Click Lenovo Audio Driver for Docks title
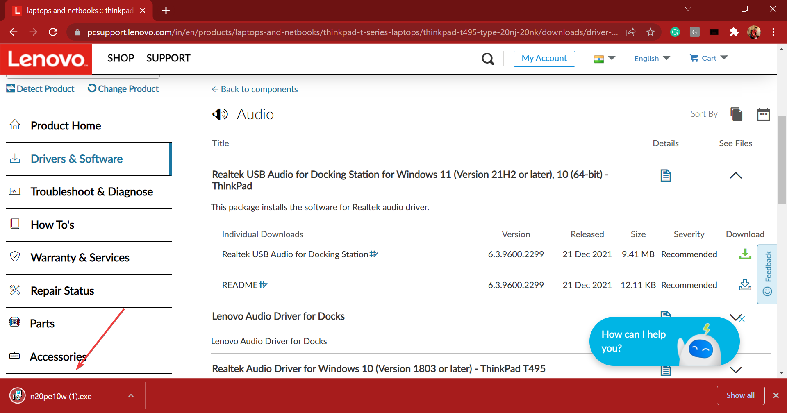This screenshot has width=787, height=413. click(x=278, y=316)
